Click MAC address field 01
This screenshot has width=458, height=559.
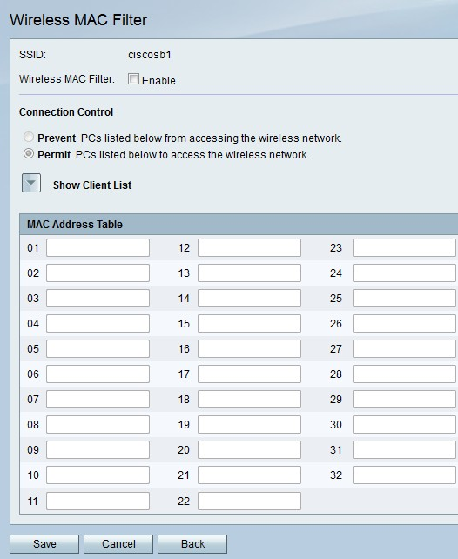(98, 248)
